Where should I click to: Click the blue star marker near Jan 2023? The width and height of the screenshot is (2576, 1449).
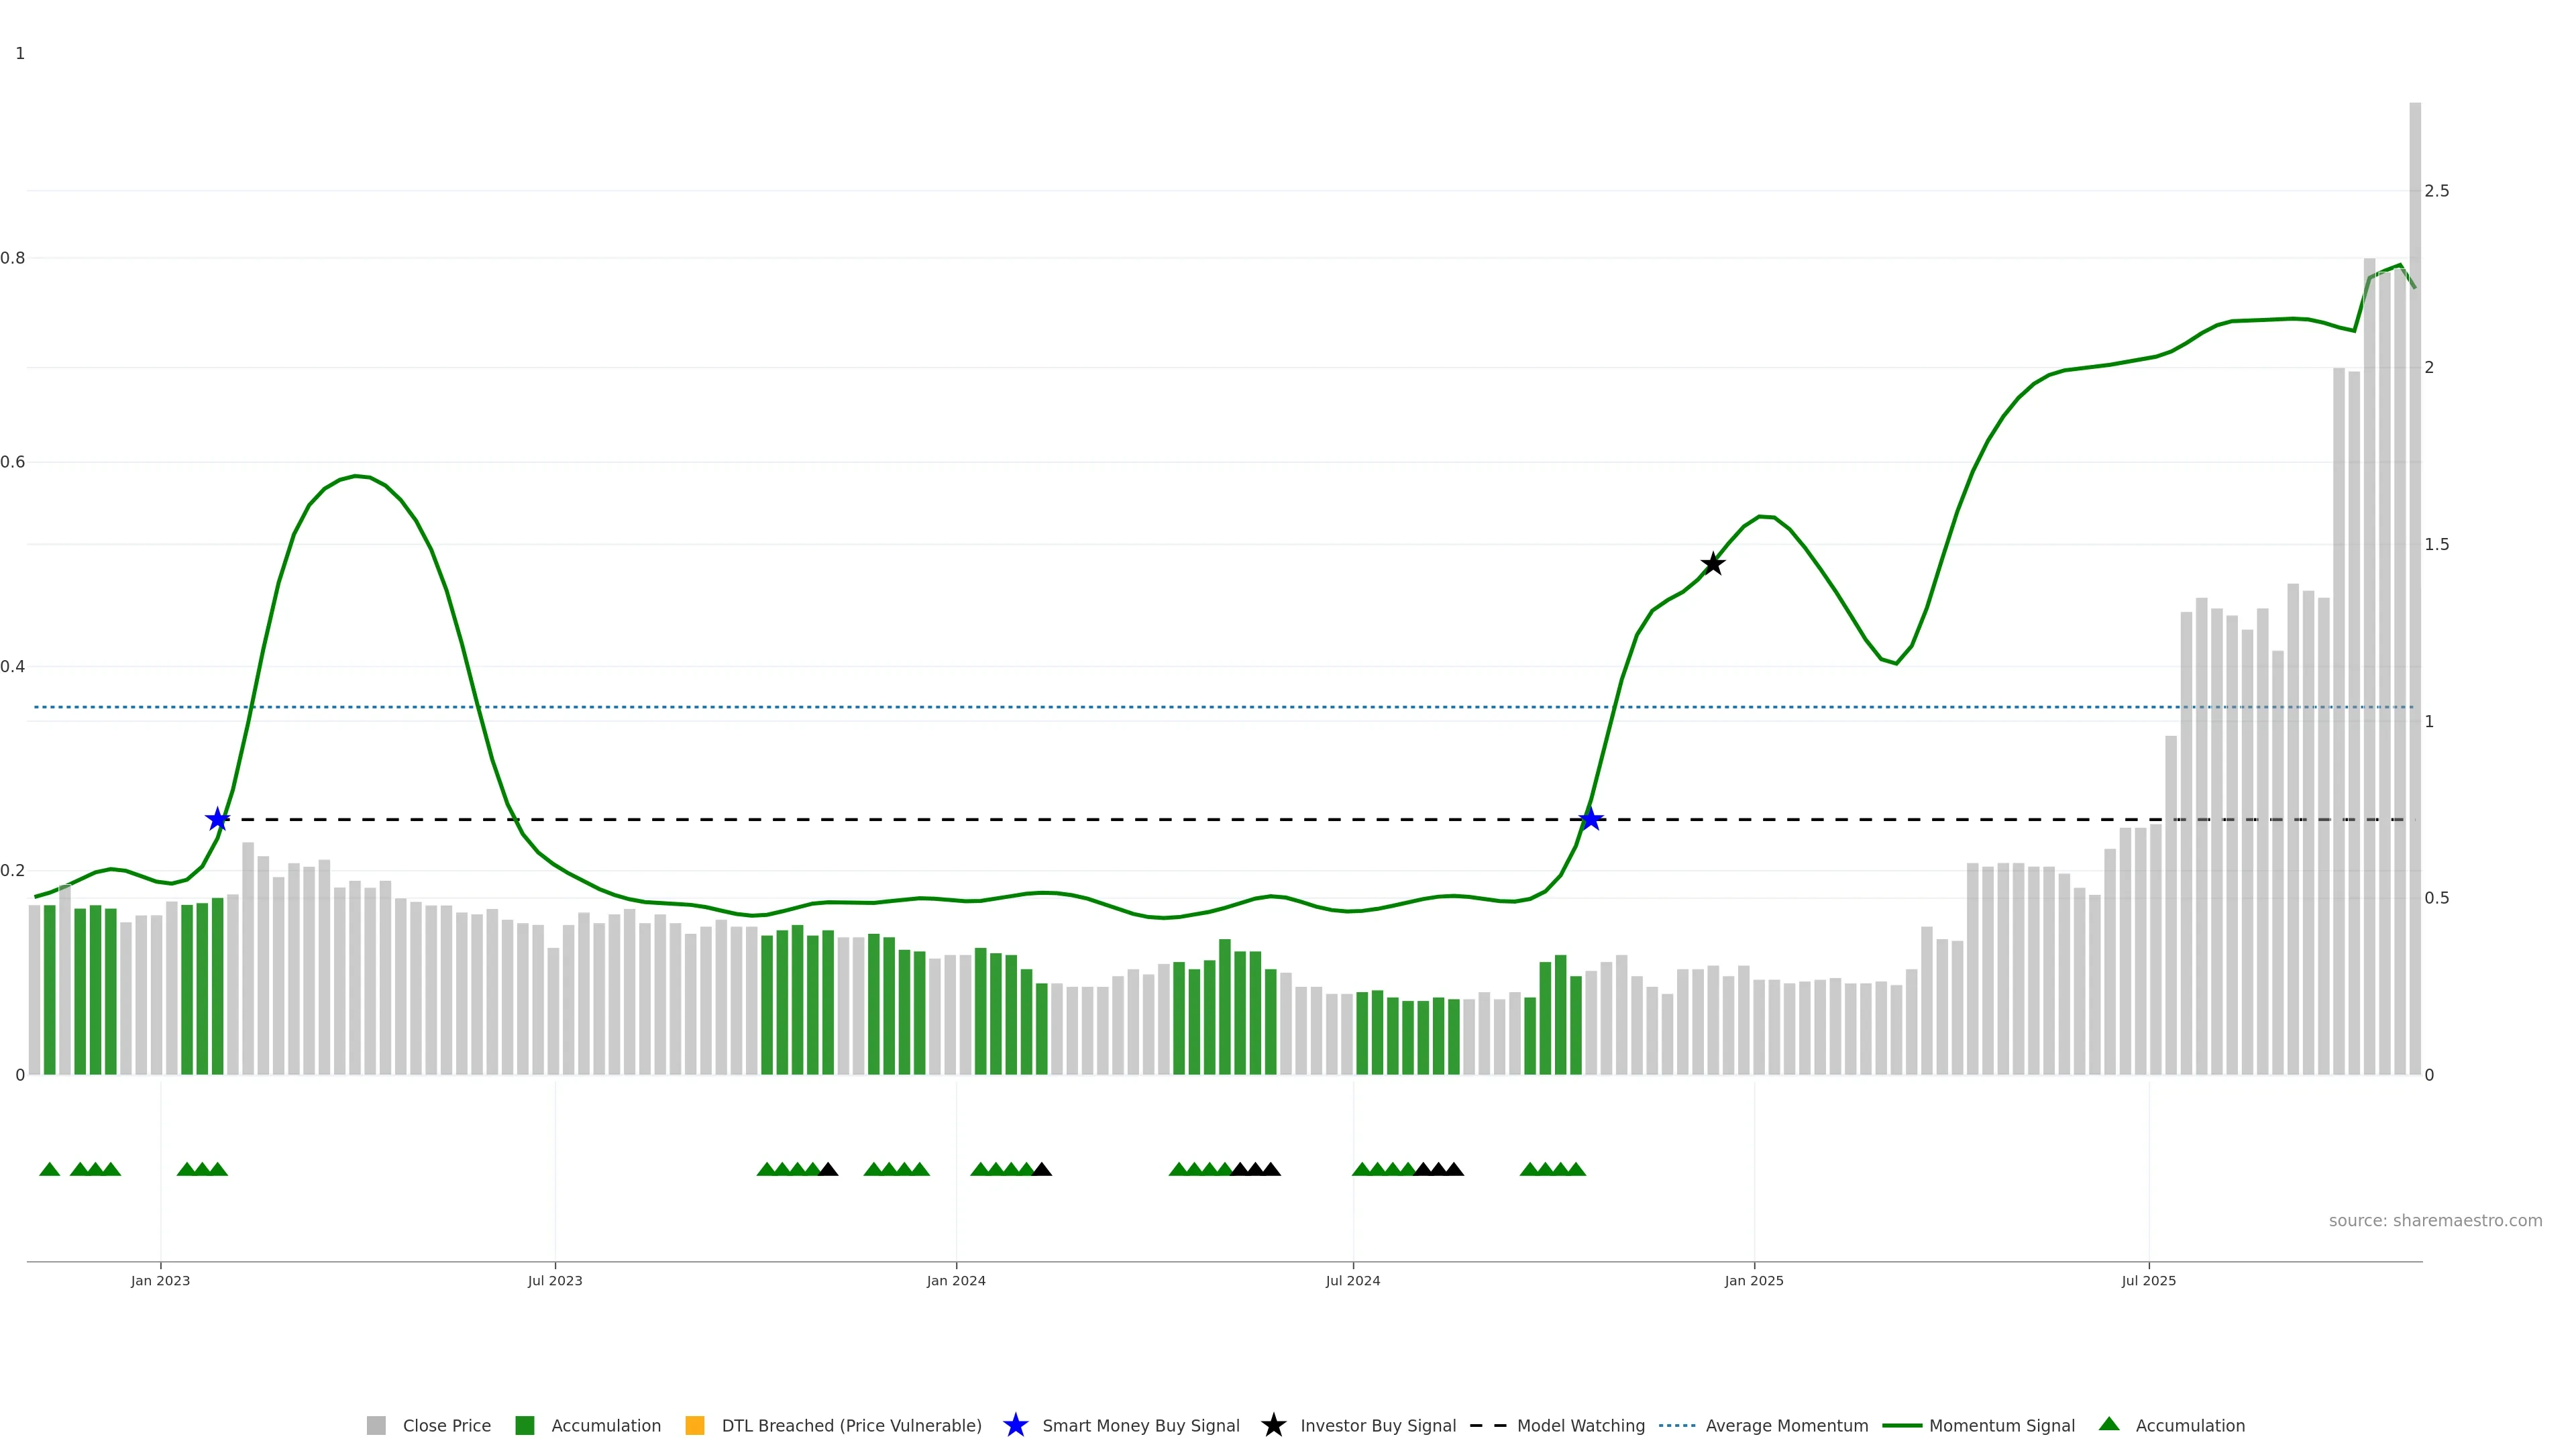pyautogui.click(x=217, y=819)
